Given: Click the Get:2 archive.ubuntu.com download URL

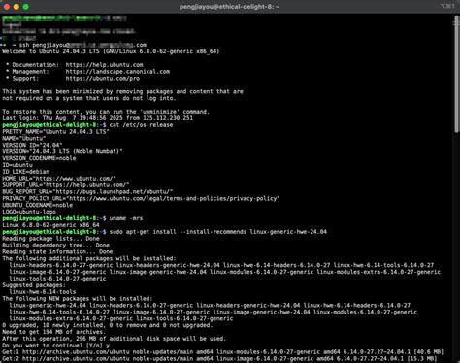Looking at the screenshot, I should point(76,359).
